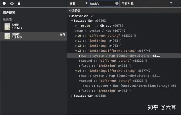Click the record heap snapshot circle icon
Image resolution: width=181 pixels, height=115 pixels.
(x=4, y=3)
